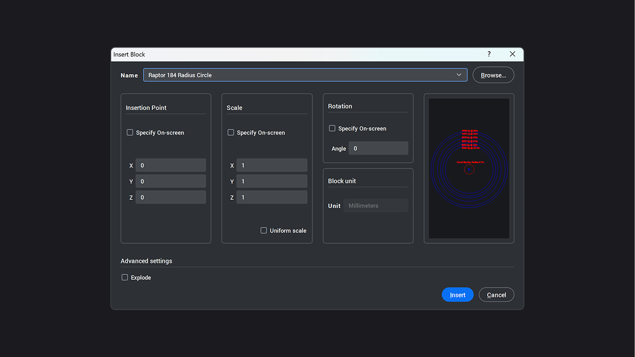Click the Millimeters block unit field
The height and width of the screenshot is (357, 635).
pyautogui.click(x=376, y=206)
